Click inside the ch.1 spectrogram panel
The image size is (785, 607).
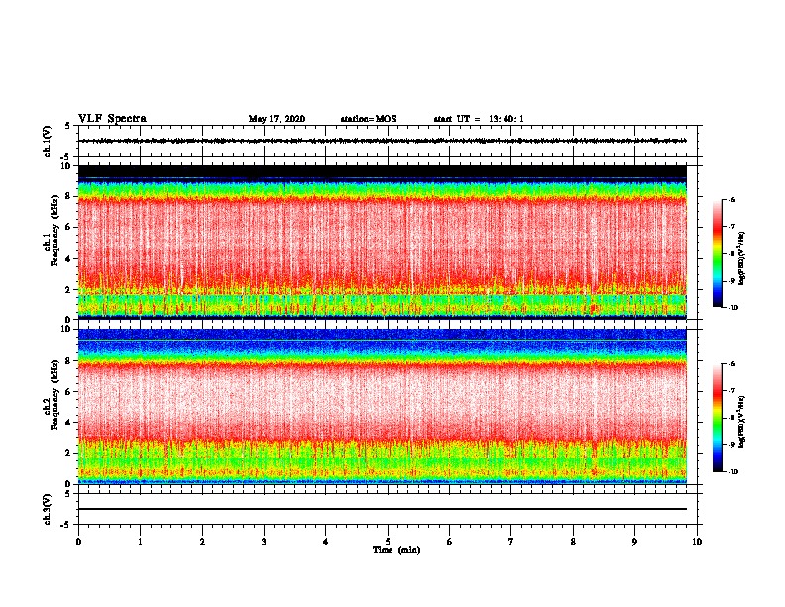click(x=382, y=242)
